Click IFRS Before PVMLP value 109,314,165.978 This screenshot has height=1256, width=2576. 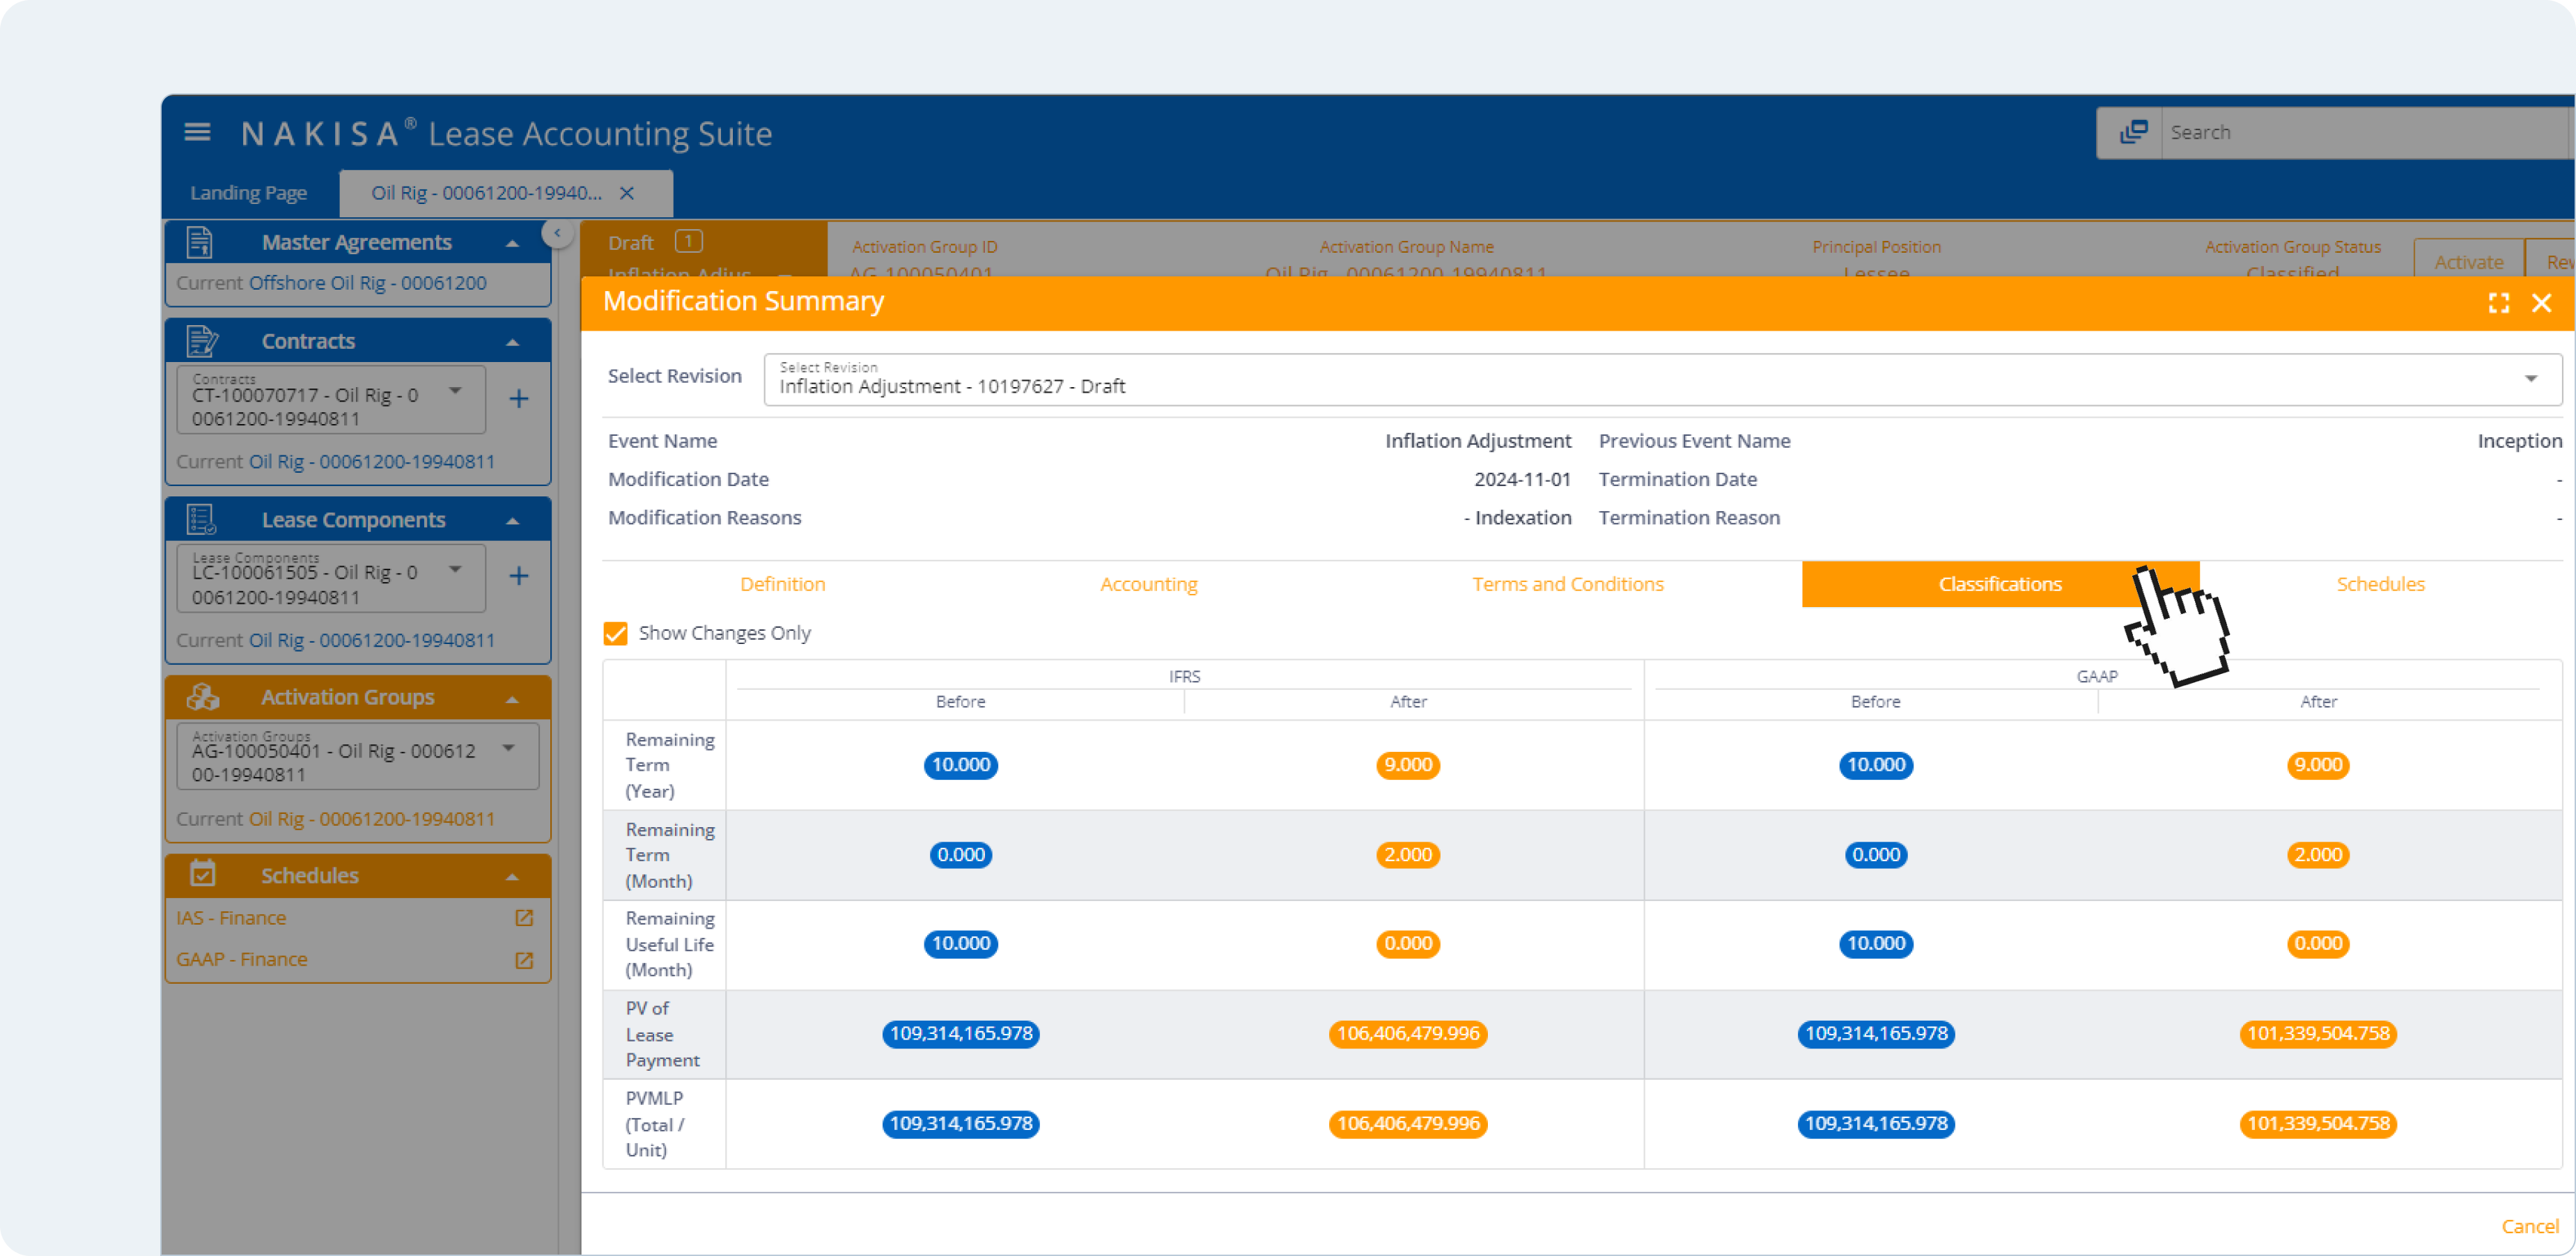point(960,1123)
